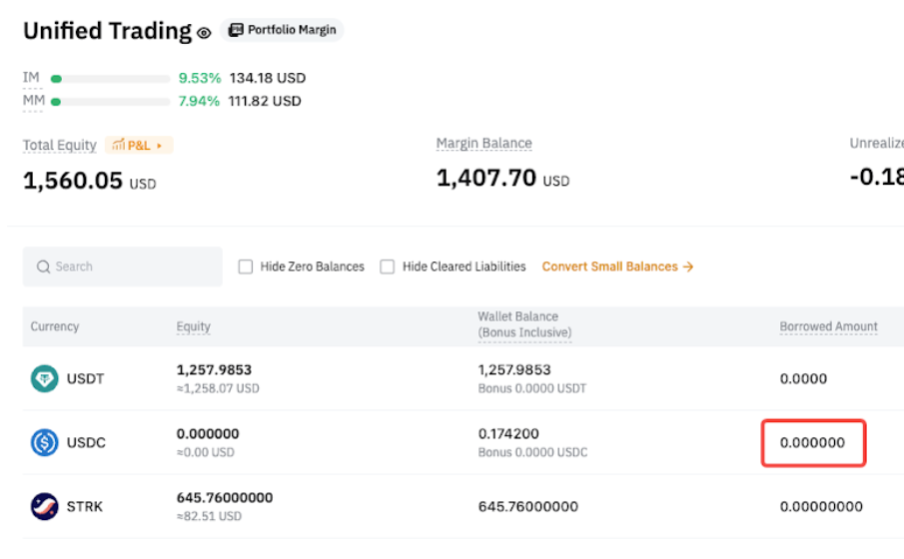This screenshot has height=559, width=904.
Task: Click the Equity column header
Action: pos(194,326)
